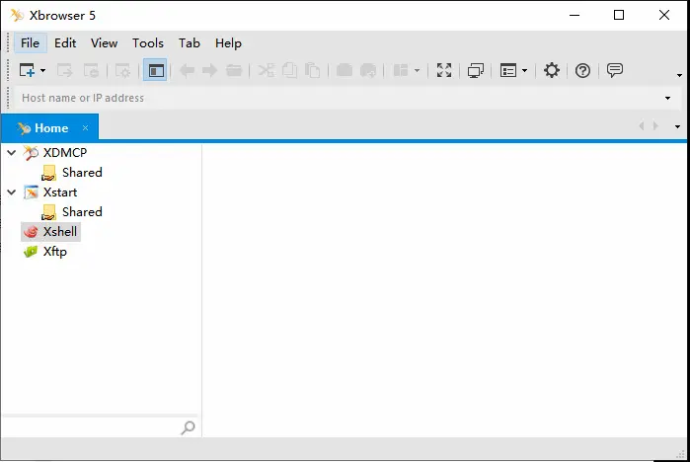The image size is (690, 462).
Task: Click the Cut scissors icon
Action: pyautogui.click(x=267, y=70)
